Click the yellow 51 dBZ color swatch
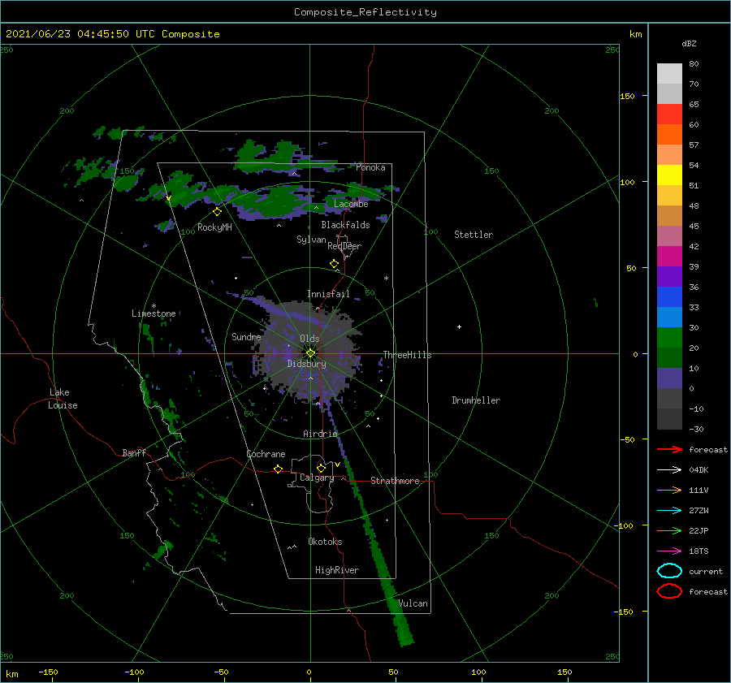Screen dimensions: 731x683 [669, 175]
